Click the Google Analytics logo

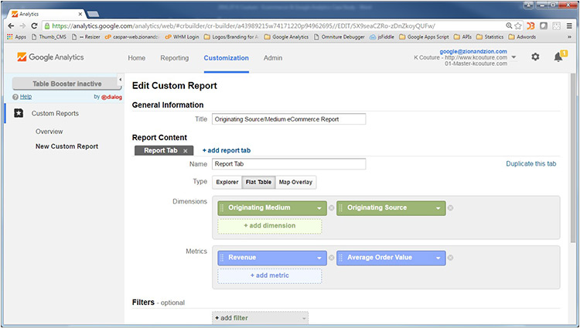tap(50, 57)
